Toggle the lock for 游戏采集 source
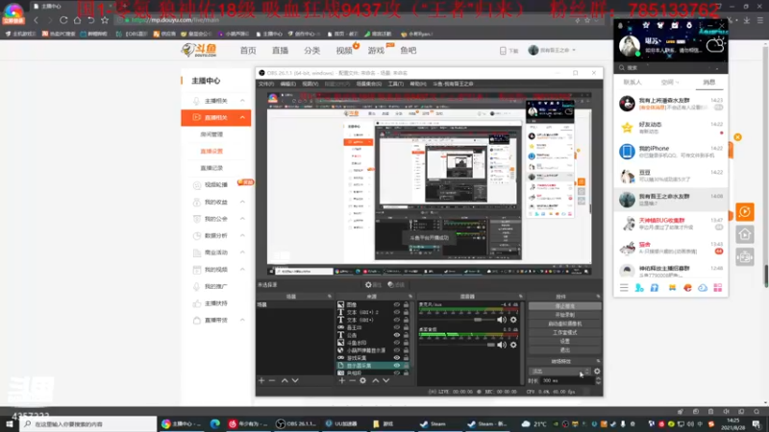The image size is (769, 432). (406, 358)
